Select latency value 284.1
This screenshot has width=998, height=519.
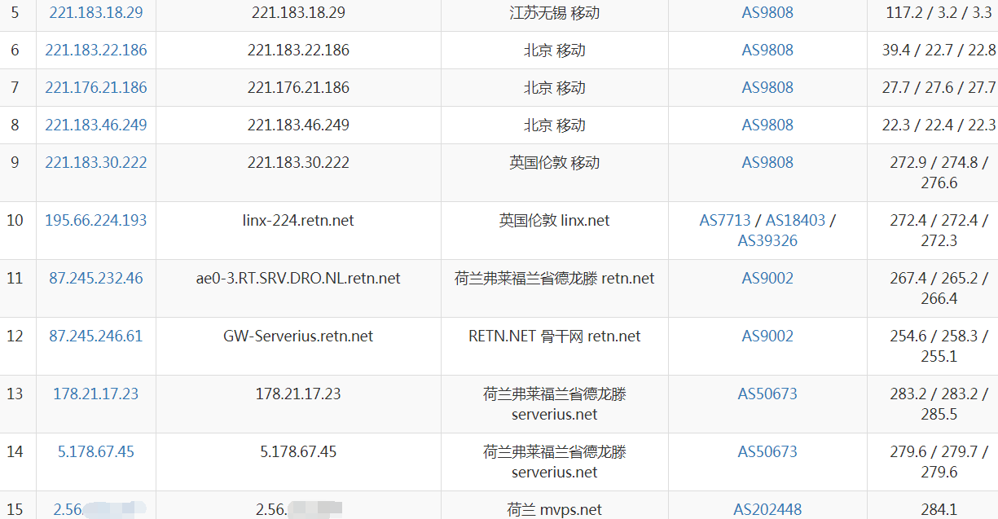coord(939,510)
